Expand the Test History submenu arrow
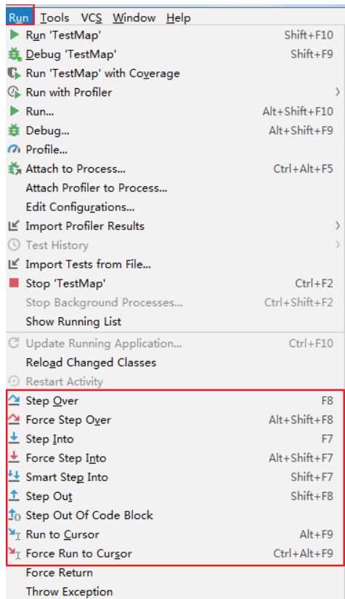This screenshot has width=345, height=599. [338, 245]
